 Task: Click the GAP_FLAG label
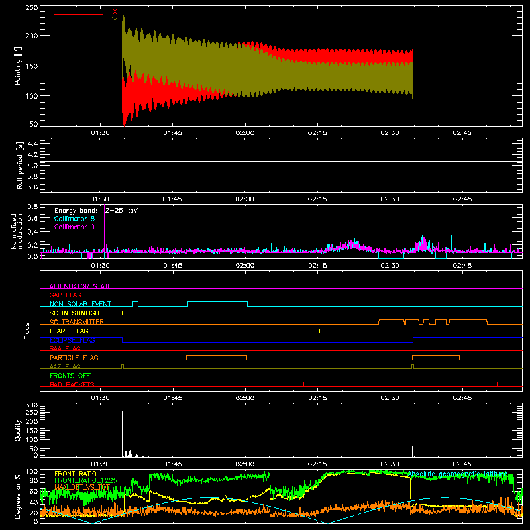pyautogui.click(x=65, y=295)
